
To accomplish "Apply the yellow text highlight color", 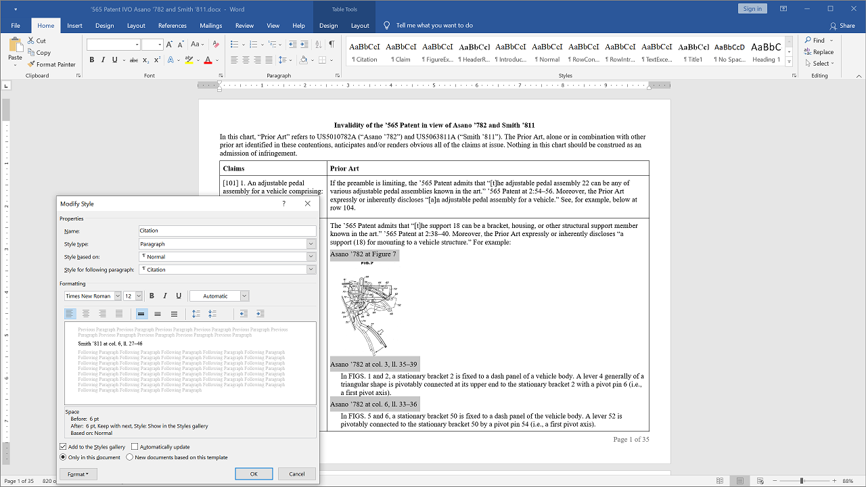I will tap(189, 60).
